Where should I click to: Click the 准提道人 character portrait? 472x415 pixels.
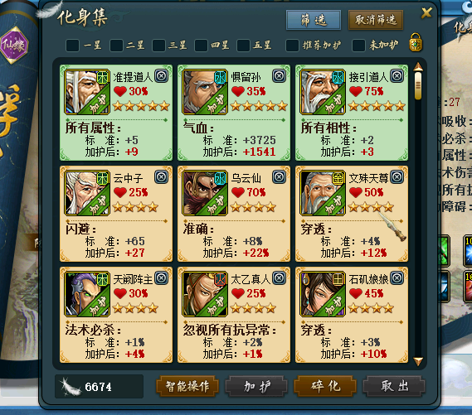tap(87, 92)
